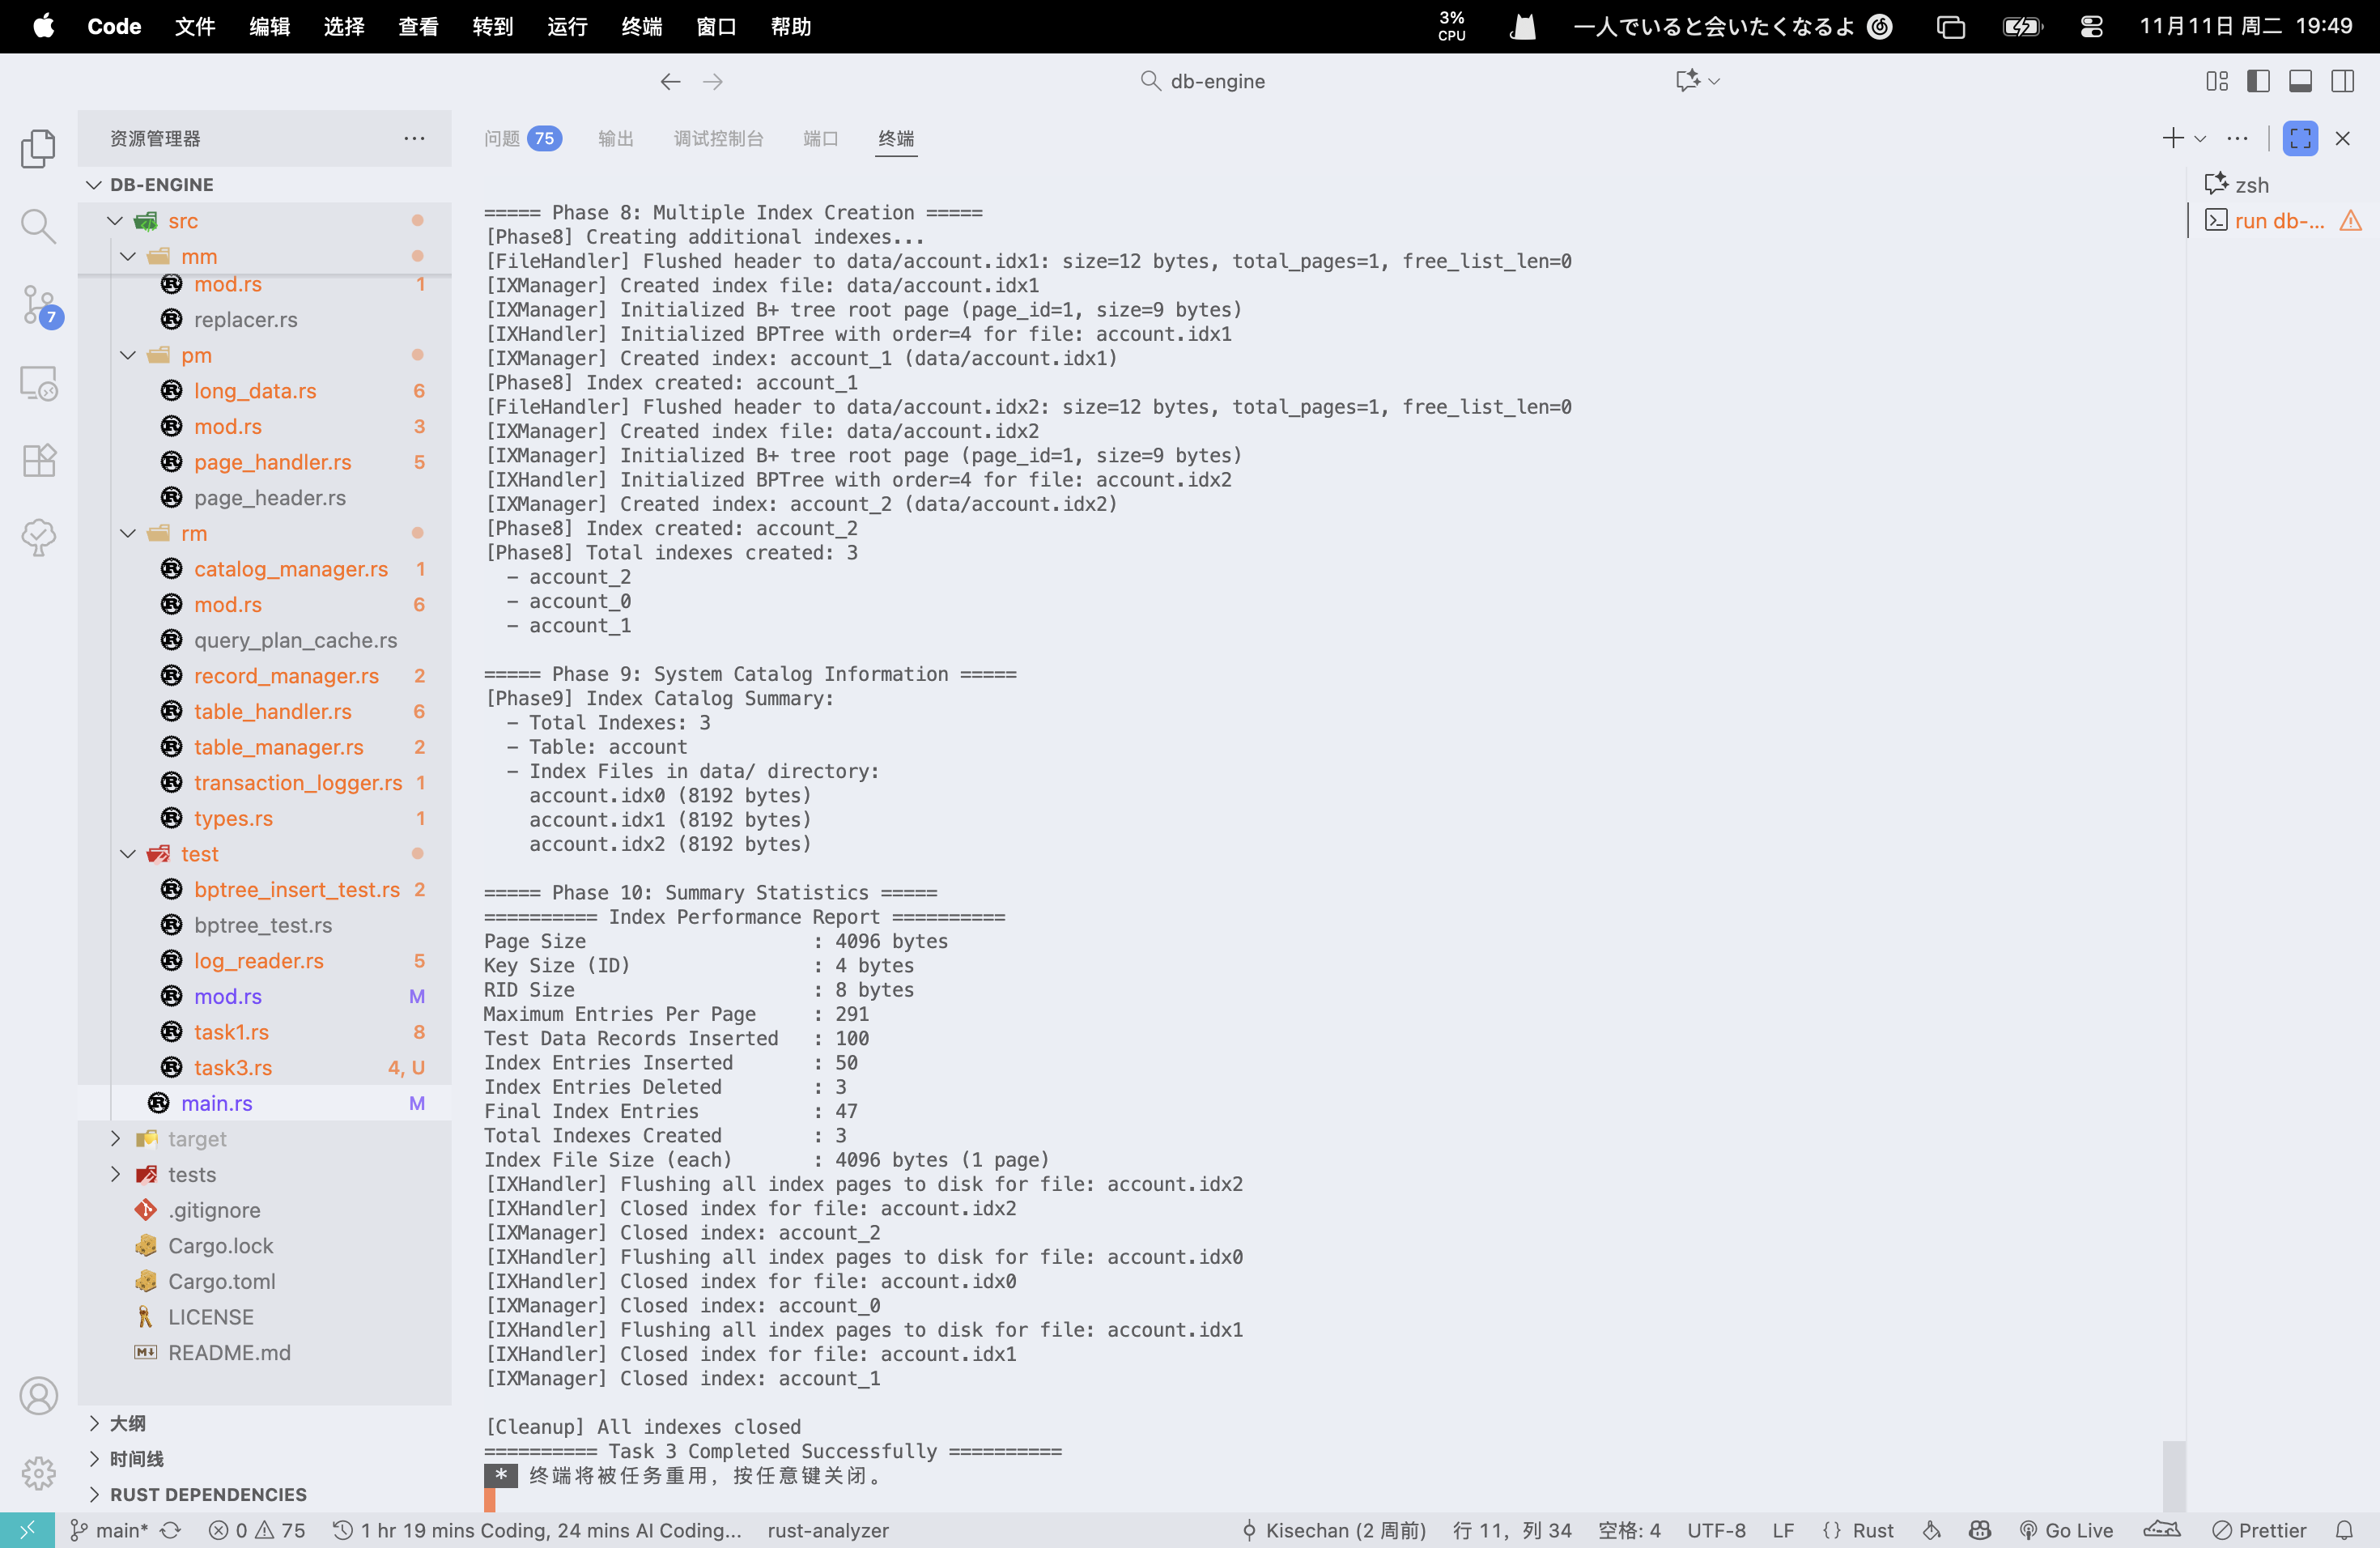Toggle the bottom panel layout button
The image size is (2380, 1548).
[x=2300, y=81]
